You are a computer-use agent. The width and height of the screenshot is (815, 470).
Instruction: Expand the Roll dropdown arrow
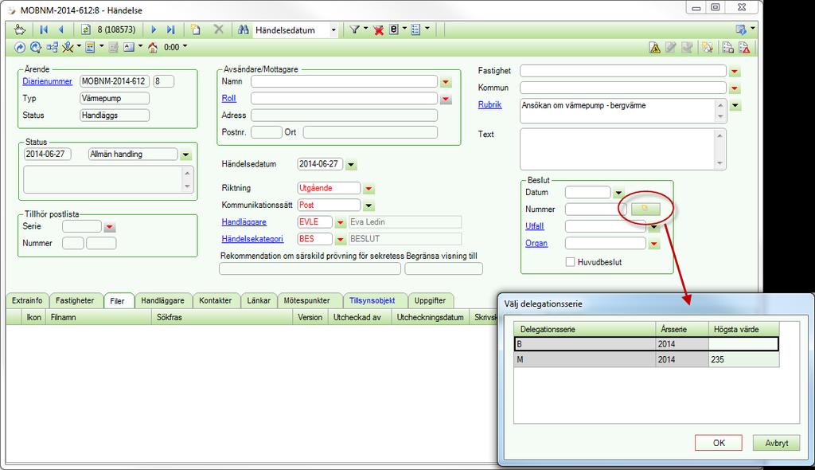446,99
